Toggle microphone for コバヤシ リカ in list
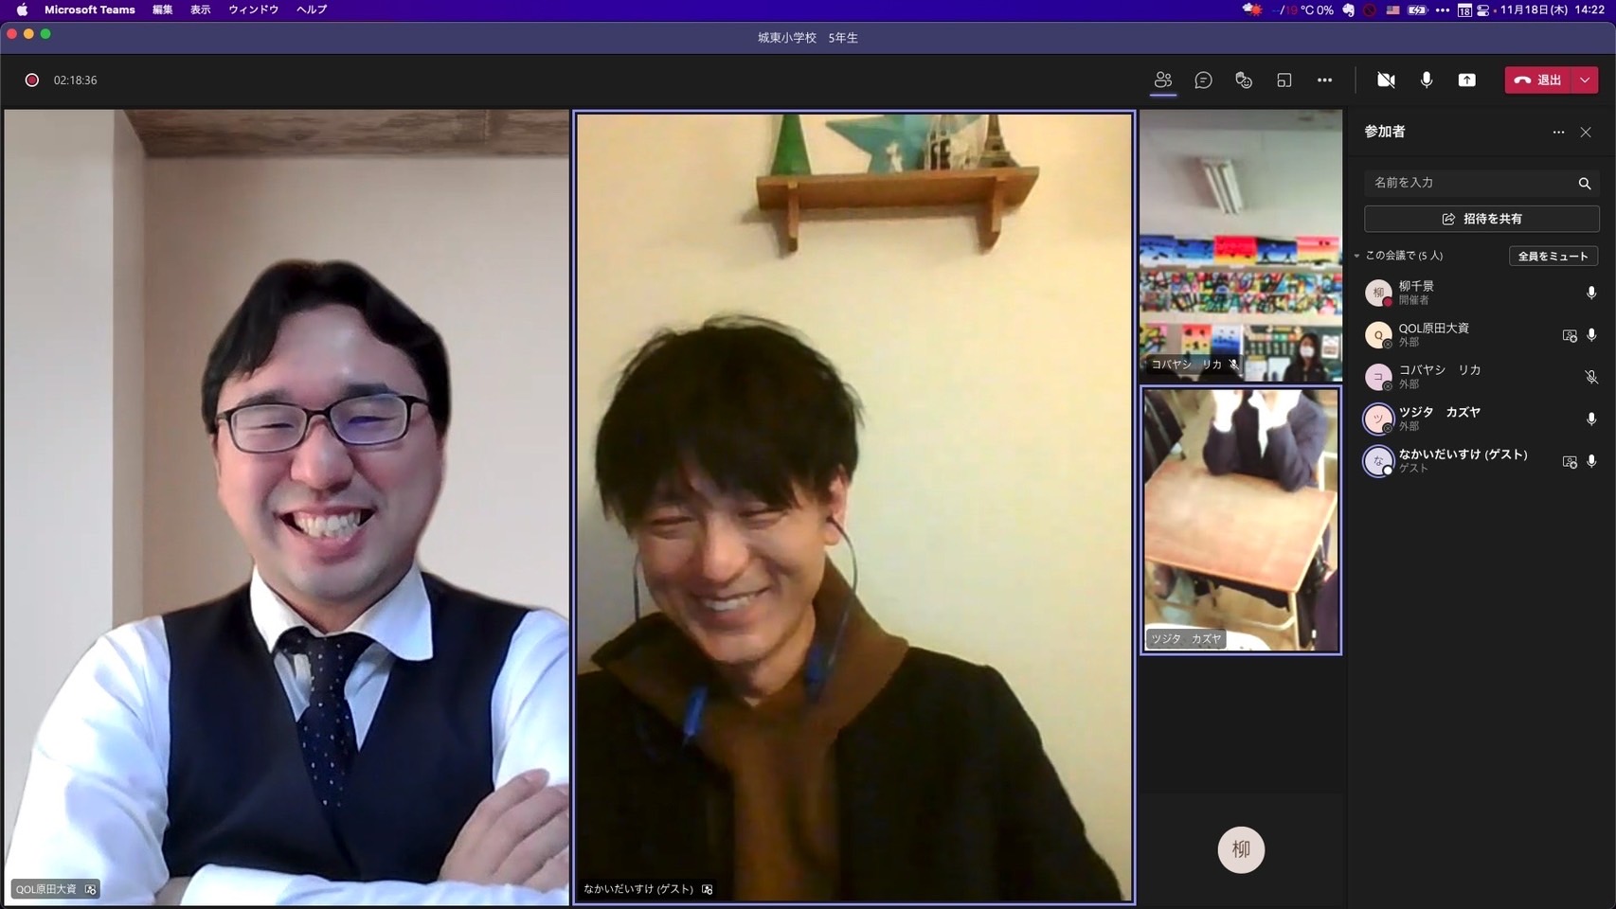The width and height of the screenshot is (1616, 909). (x=1591, y=377)
